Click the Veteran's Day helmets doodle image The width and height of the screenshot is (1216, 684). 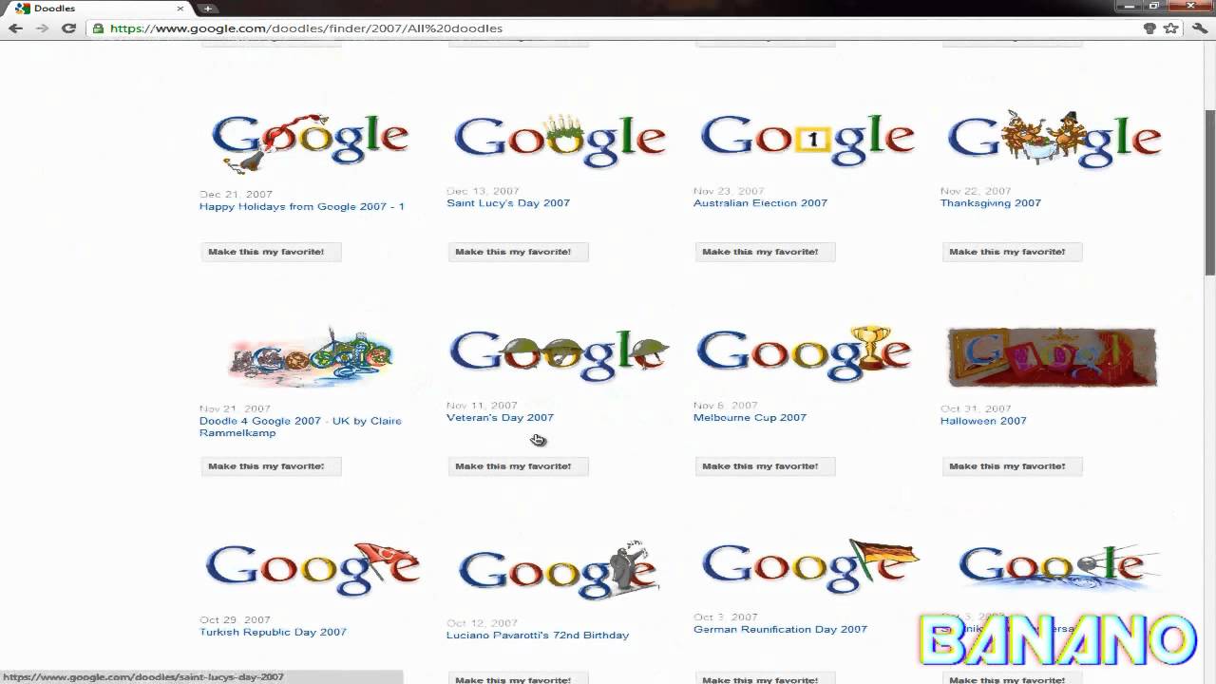point(560,355)
